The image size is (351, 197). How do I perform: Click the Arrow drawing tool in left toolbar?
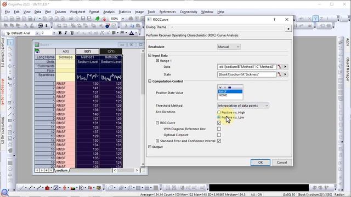click(10, 108)
